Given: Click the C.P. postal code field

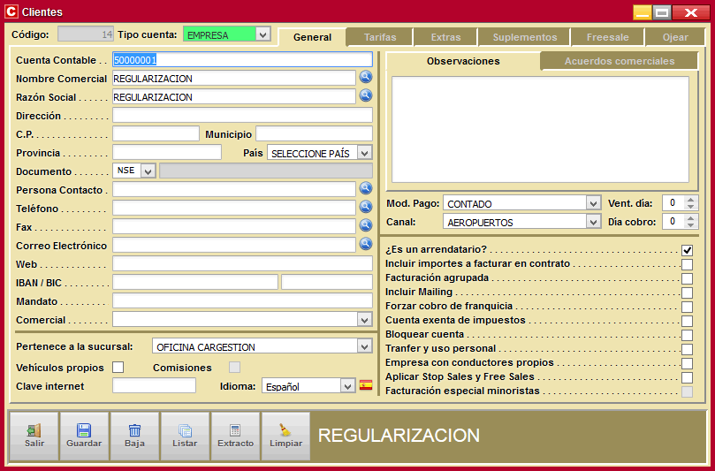Looking at the screenshot, I should coord(156,134).
